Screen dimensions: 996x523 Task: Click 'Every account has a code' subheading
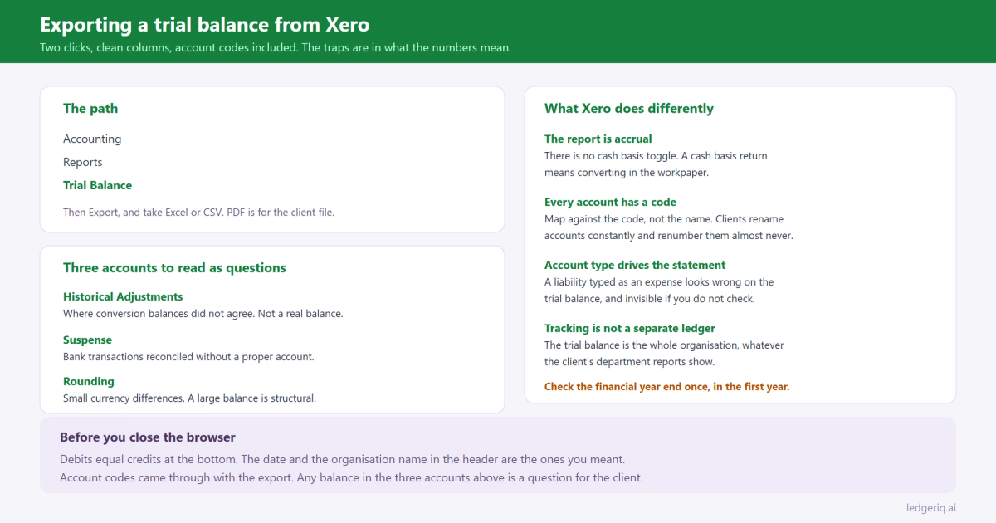[610, 202]
